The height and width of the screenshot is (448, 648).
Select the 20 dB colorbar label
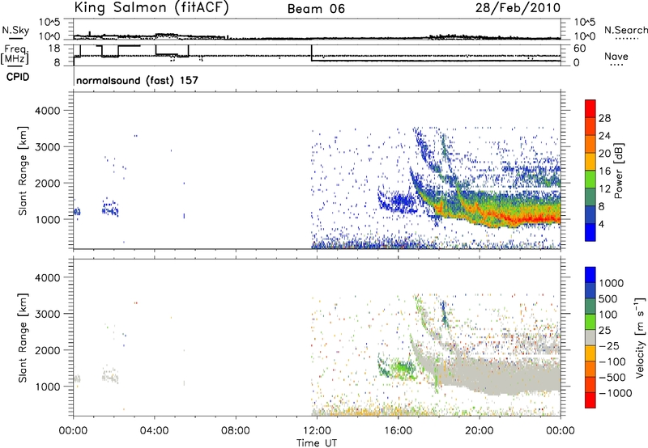(x=604, y=154)
